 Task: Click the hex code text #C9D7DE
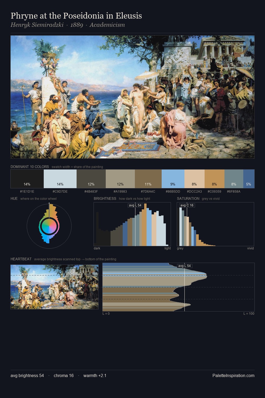point(60,191)
